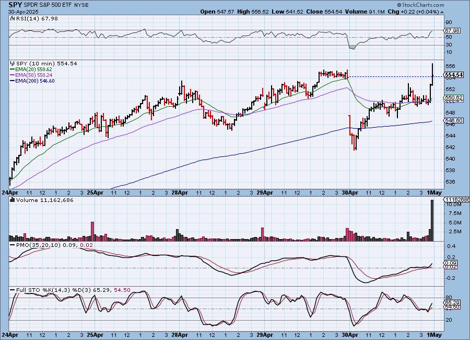Click the 'Open 547.57' header value
Image resolution: width=470 pixels, height=340 pixels.
217,12
